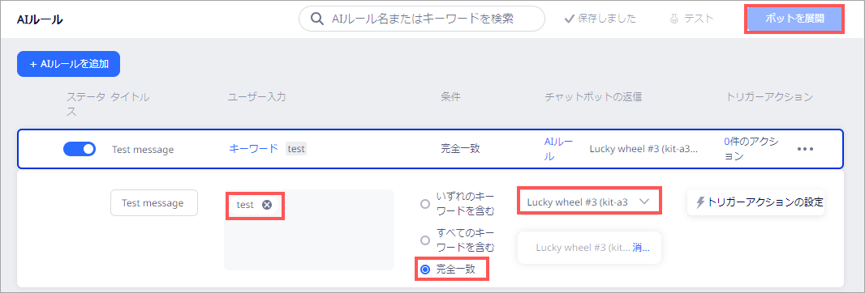Click Lucky wheel #3 text in rule row
The image size is (865, 293).
click(643, 149)
